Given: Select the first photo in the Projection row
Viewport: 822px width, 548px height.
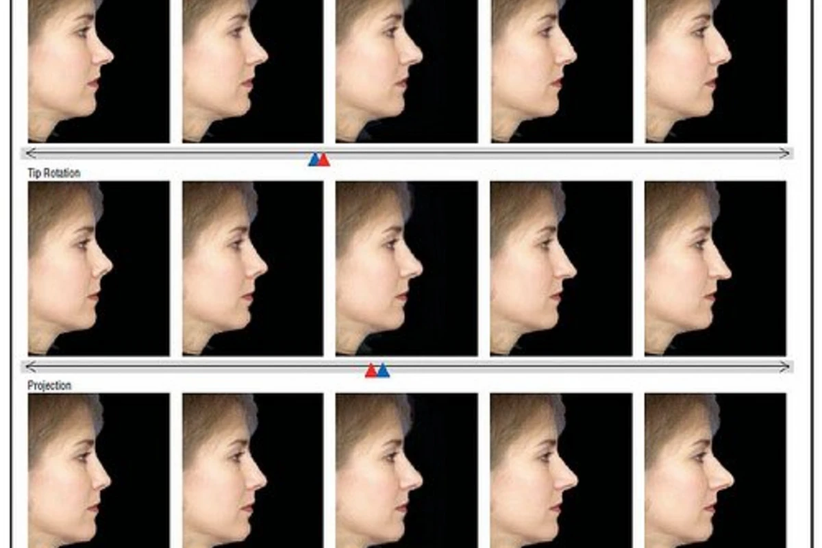Looking at the screenshot, I should 99,471.
